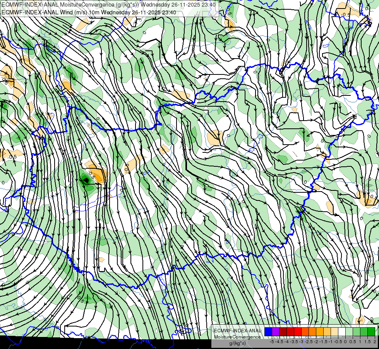Click the legend unit label "g/(kg*s)"
Screen dimensions: 379x349
tap(237, 344)
